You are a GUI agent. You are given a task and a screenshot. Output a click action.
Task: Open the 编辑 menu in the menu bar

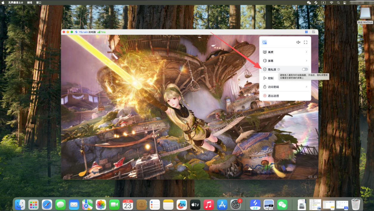[x=30, y=2]
